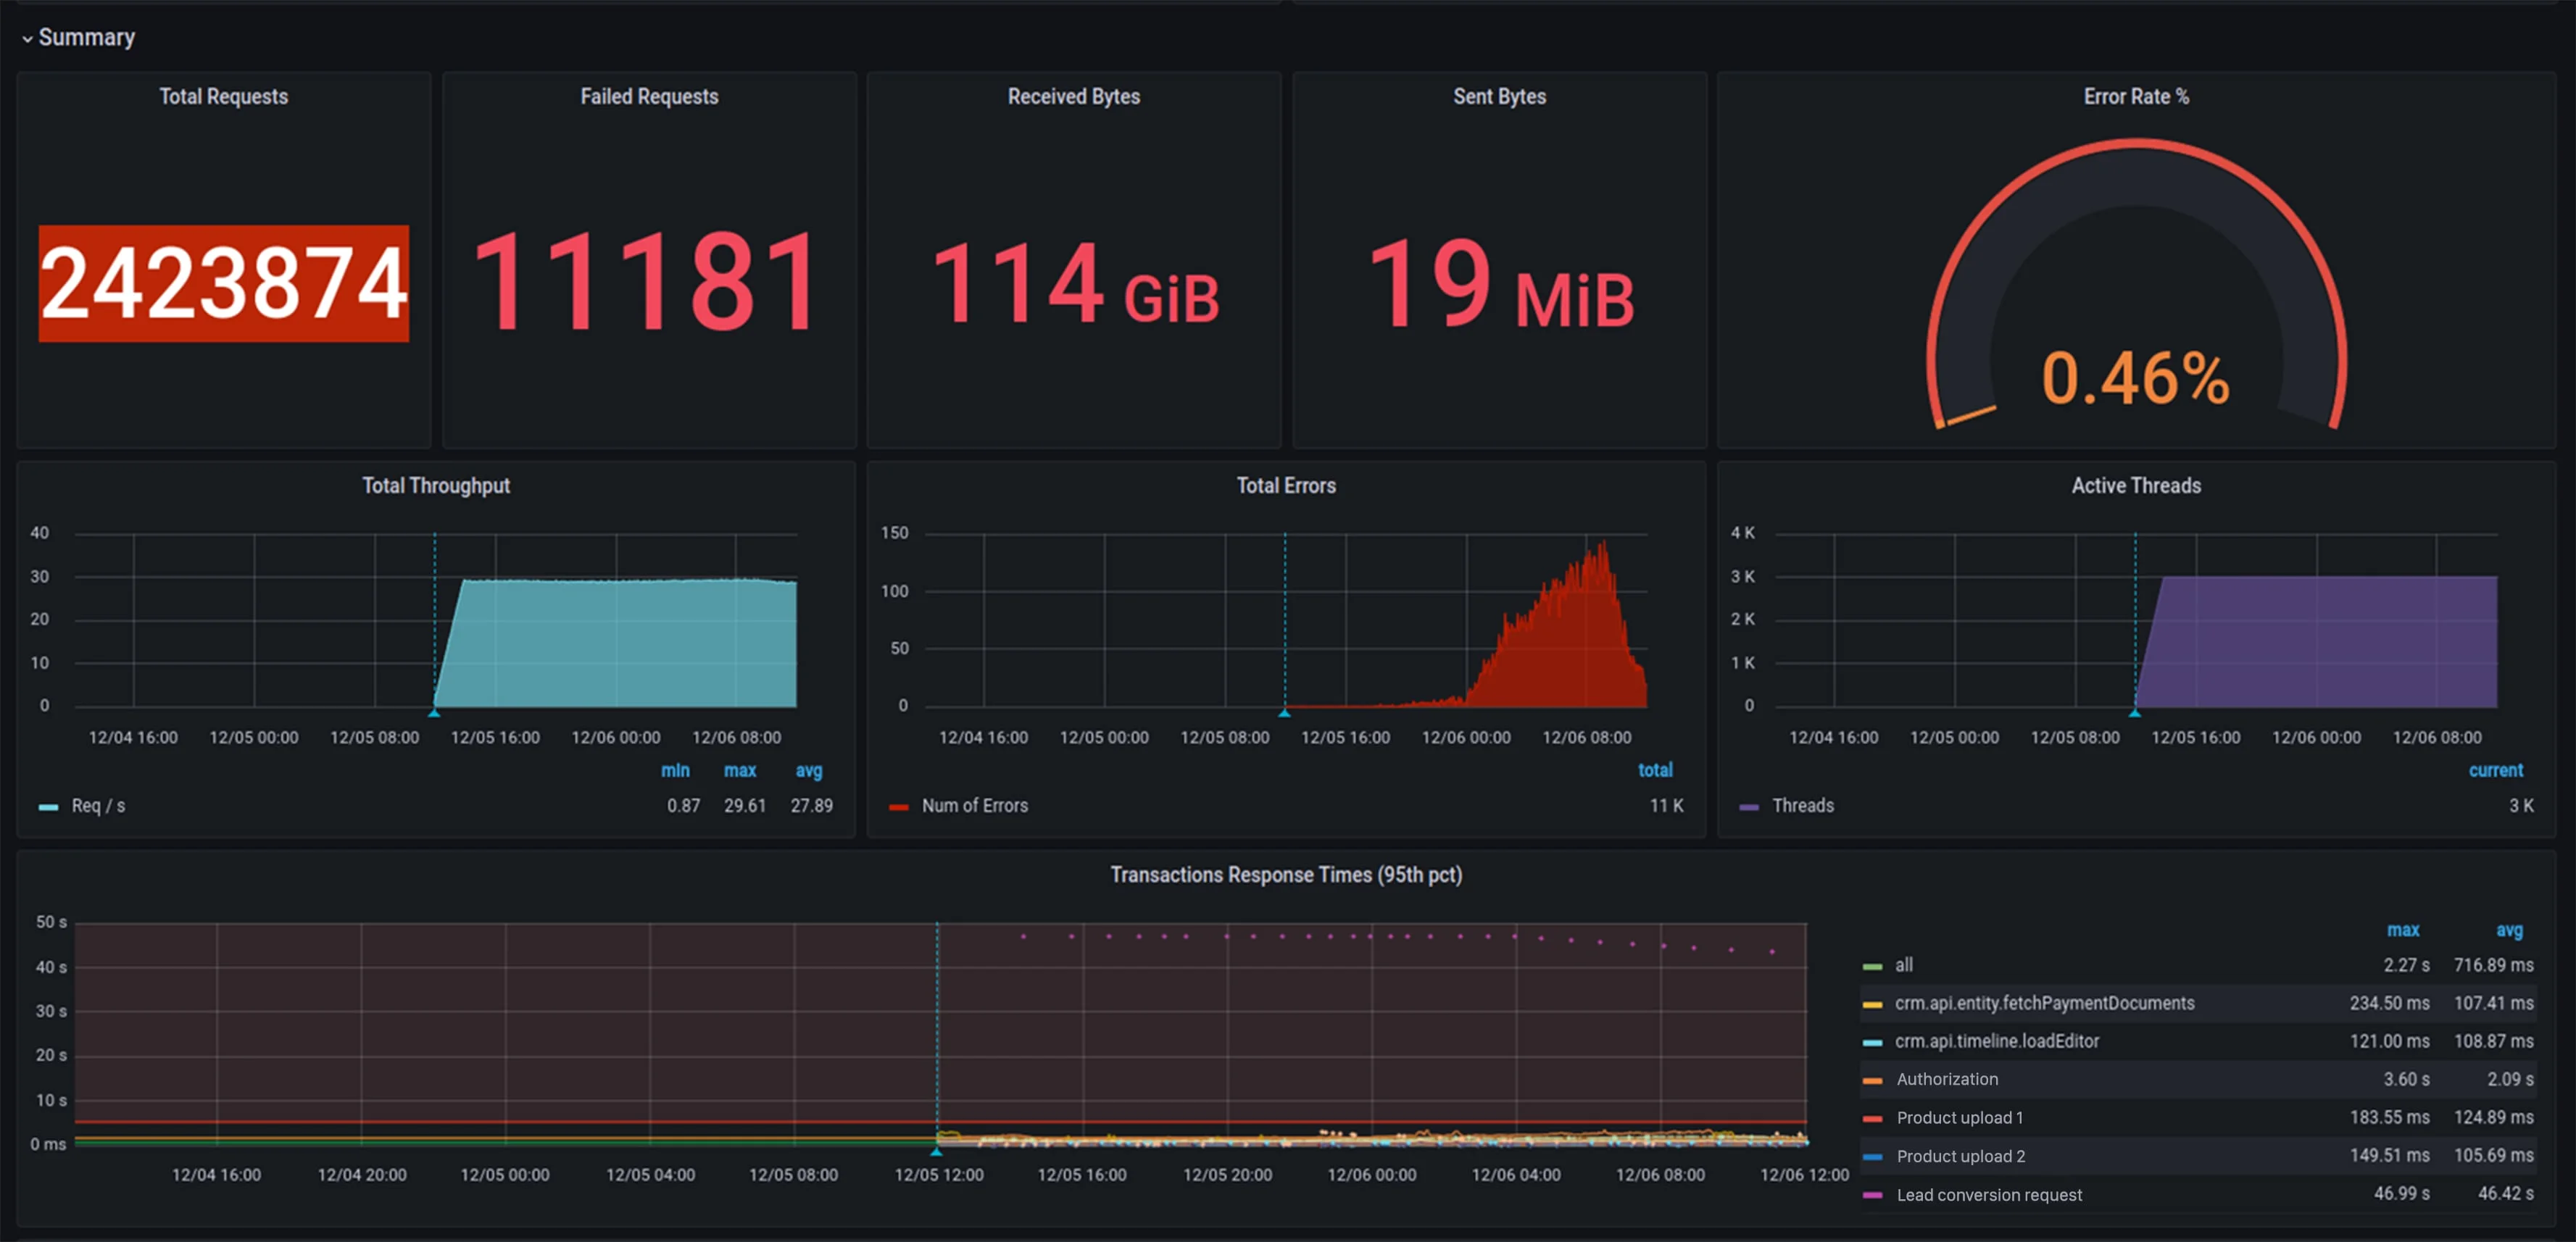Sort the throughput legend by min

click(675, 770)
